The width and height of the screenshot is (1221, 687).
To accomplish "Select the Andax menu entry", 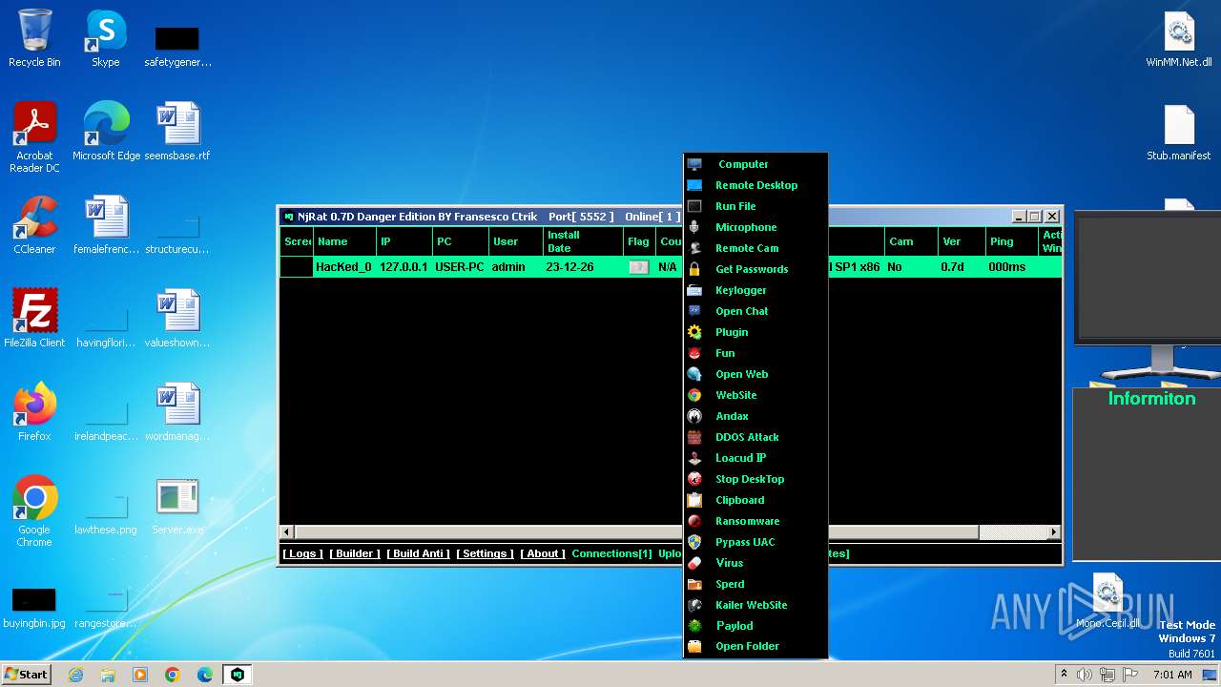I will point(755,416).
